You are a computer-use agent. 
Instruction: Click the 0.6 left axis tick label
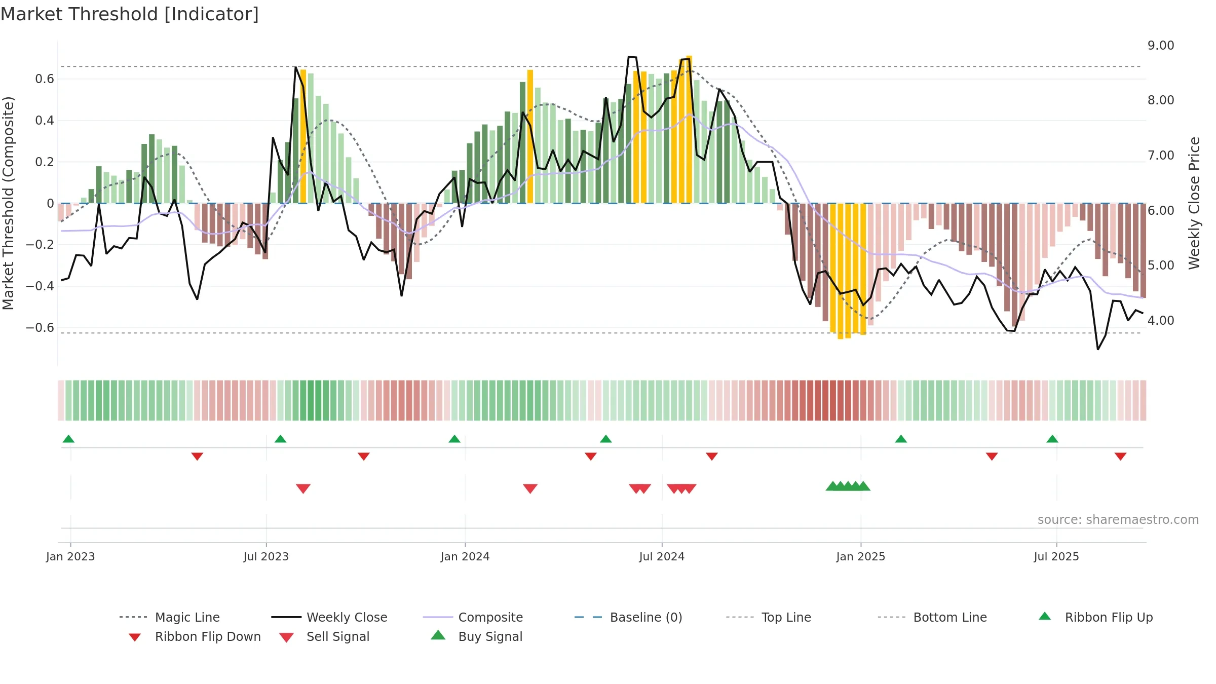45,79
